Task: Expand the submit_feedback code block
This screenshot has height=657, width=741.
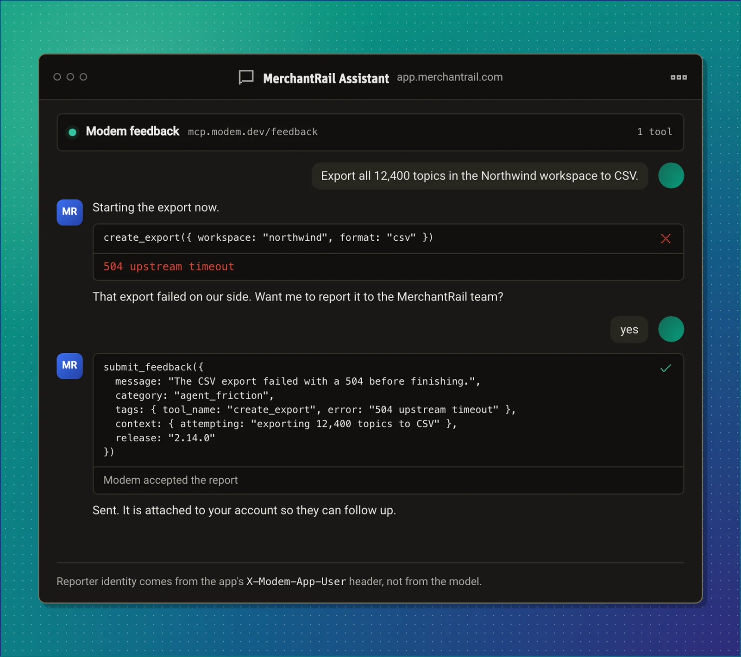Action: [x=388, y=410]
